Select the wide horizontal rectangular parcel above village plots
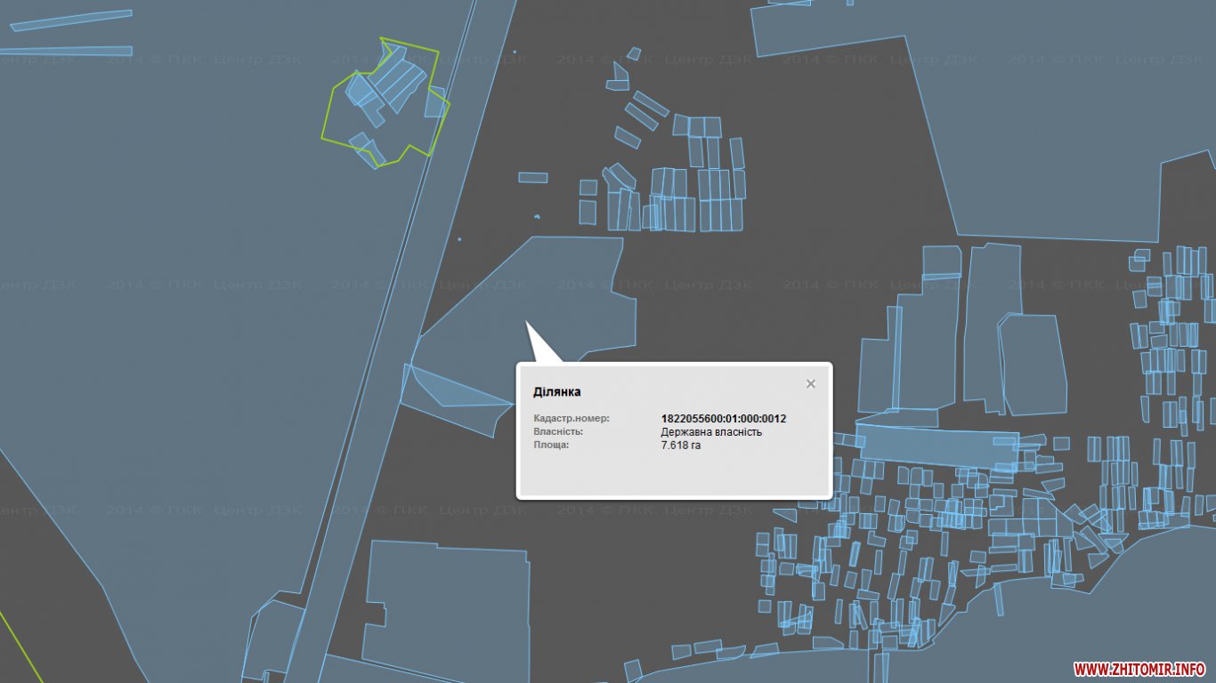This screenshot has height=683, width=1216. 936,443
